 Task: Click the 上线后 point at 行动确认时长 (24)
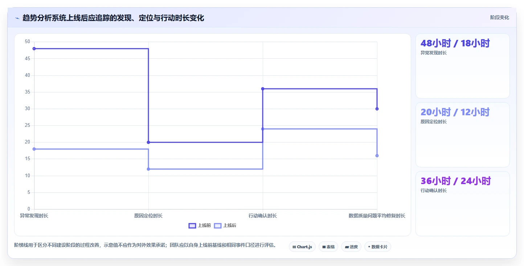263,129
